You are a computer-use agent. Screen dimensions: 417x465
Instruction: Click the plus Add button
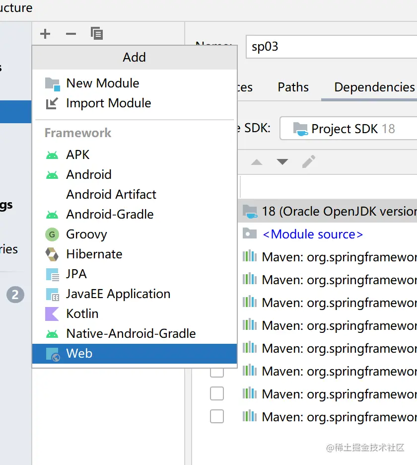[45, 34]
